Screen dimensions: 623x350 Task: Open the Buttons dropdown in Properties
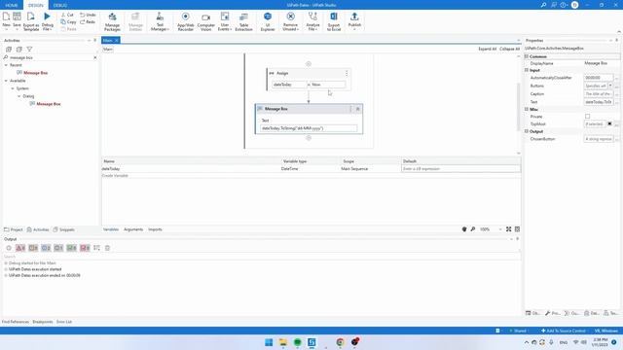pyautogui.click(x=610, y=86)
